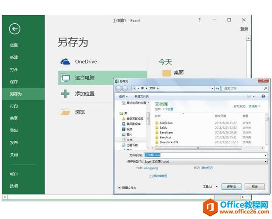
Task: Open 打印 in backstage menu
Action: click(14, 106)
